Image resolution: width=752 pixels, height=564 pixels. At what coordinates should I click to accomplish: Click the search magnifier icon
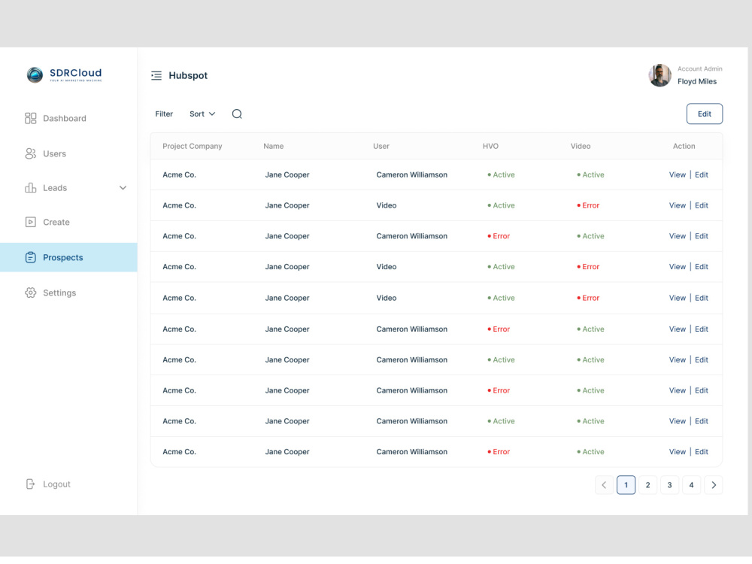[237, 114]
